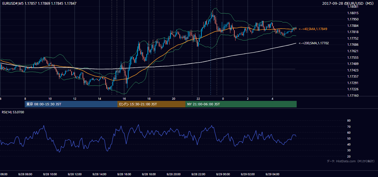Click price axis label 1.18015

(353, 13)
